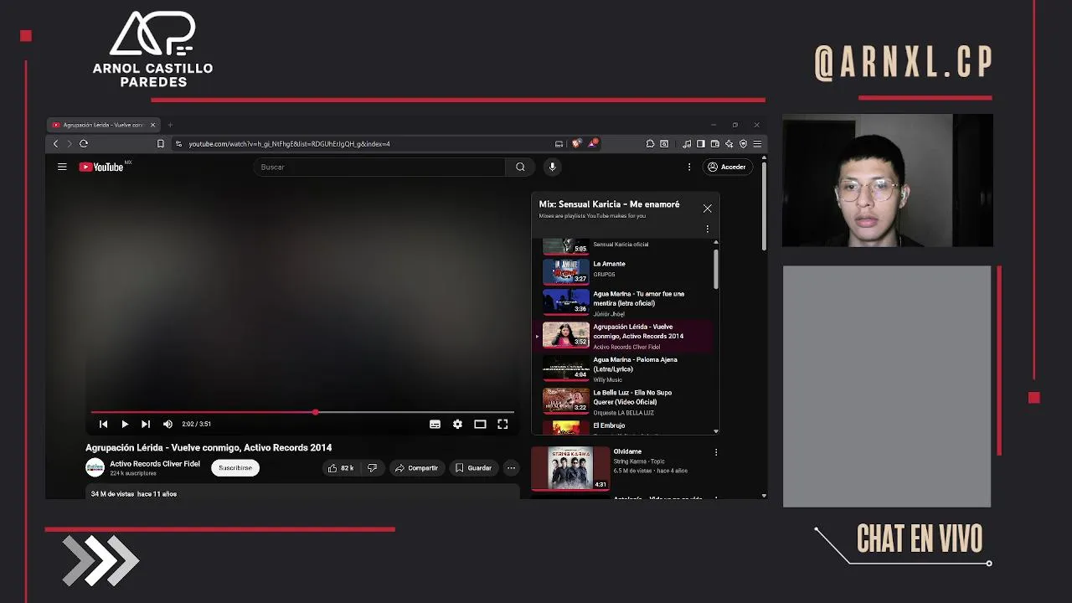Open Leo AI sparkle icon
The width and height of the screenshot is (1072, 603).
(x=729, y=144)
